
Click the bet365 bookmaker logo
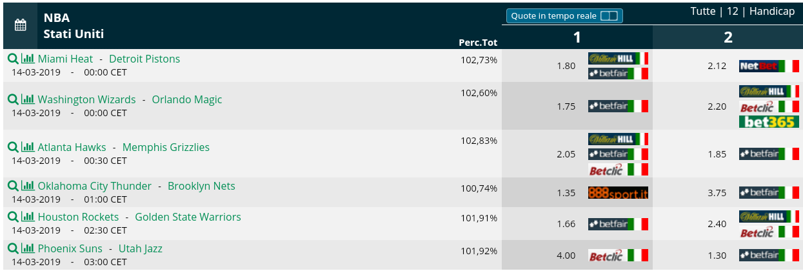(769, 121)
